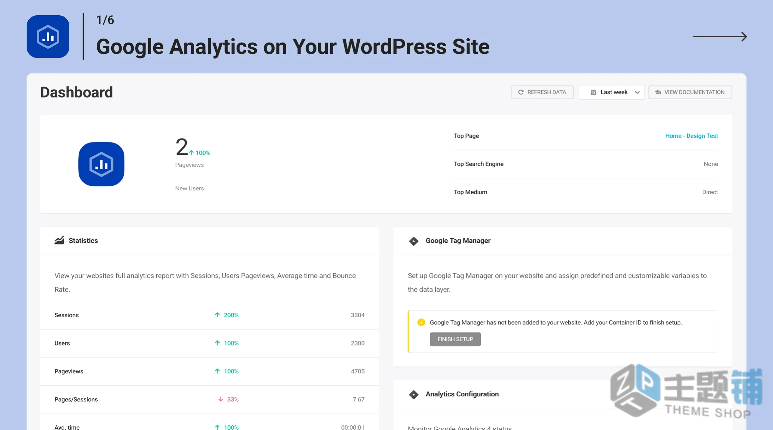Click the Direct value for Top Medium

point(710,192)
